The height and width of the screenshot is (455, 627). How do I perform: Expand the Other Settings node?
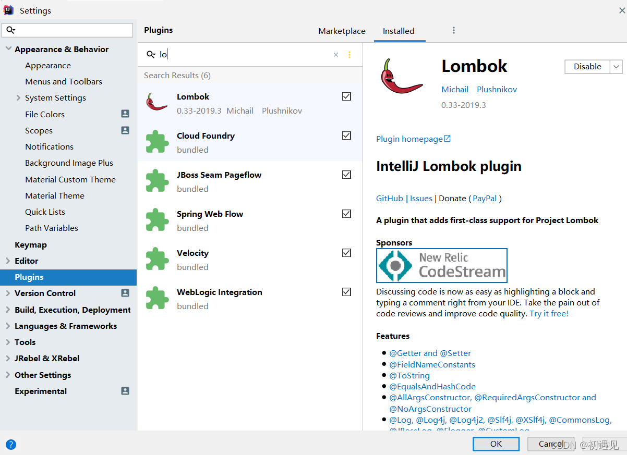point(8,375)
